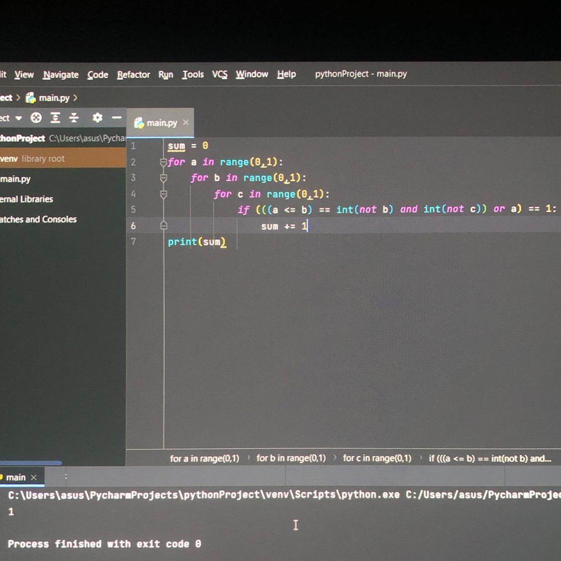Open the View menu
561x561 pixels.
[24, 75]
